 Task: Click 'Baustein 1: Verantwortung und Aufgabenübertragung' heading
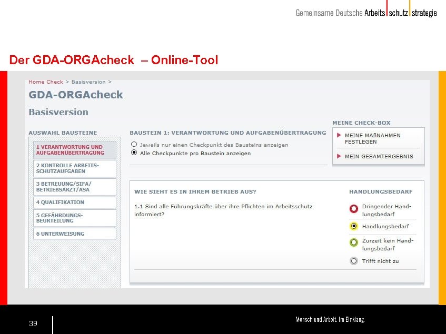228,133
